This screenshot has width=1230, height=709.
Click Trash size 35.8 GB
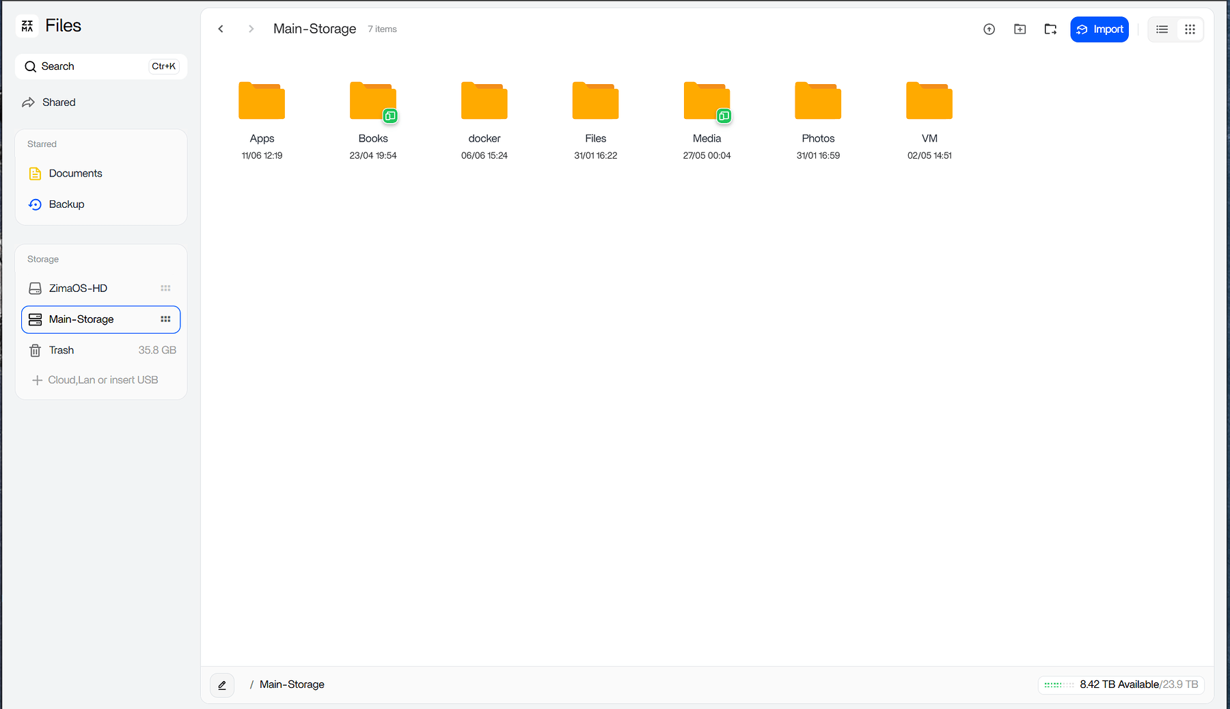coord(157,350)
